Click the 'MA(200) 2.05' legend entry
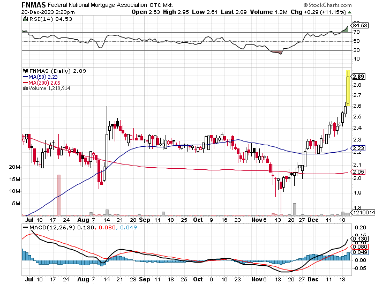This screenshot has height=284, width=375. point(42,83)
